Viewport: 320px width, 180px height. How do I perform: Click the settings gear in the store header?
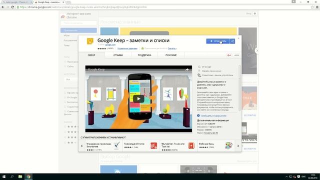point(254,13)
